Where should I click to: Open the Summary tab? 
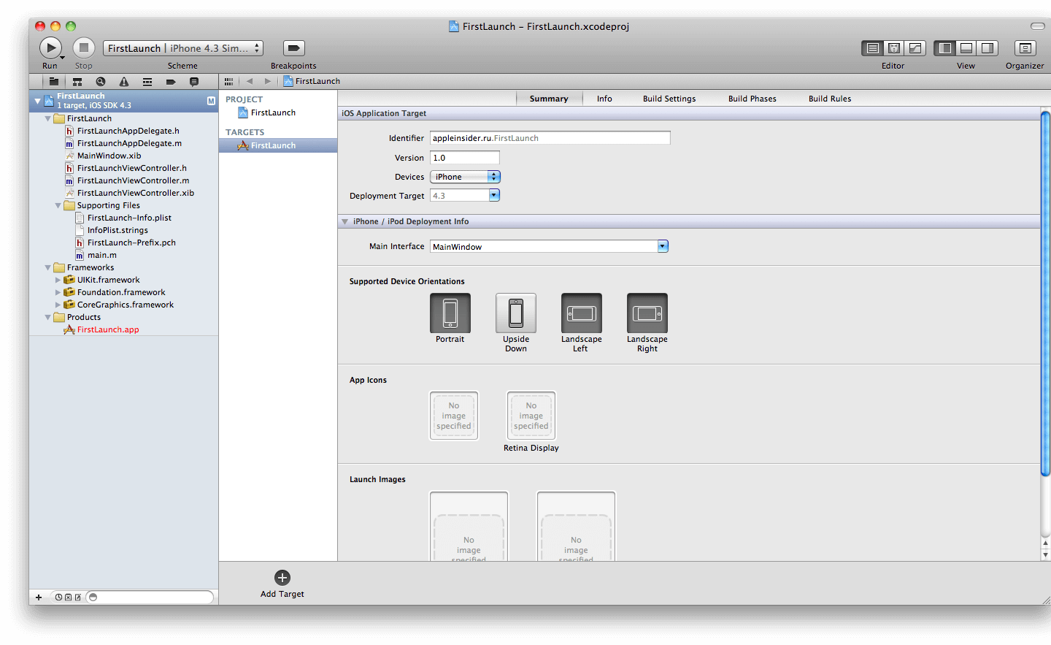click(x=549, y=99)
